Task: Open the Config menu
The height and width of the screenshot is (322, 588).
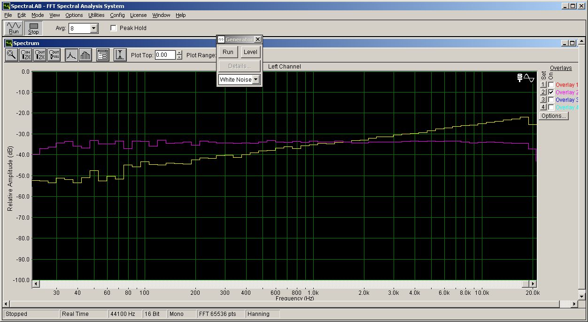Action: [117, 15]
